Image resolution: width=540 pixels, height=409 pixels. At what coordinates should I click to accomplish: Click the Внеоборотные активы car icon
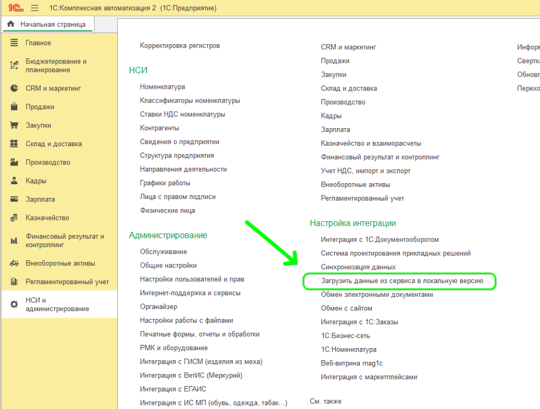[14, 263]
